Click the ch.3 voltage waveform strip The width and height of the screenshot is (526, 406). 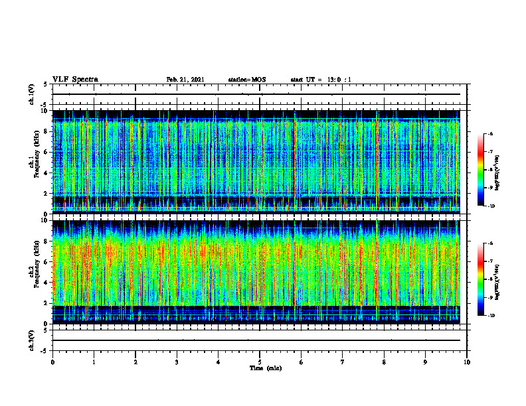click(x=260, y=340)
